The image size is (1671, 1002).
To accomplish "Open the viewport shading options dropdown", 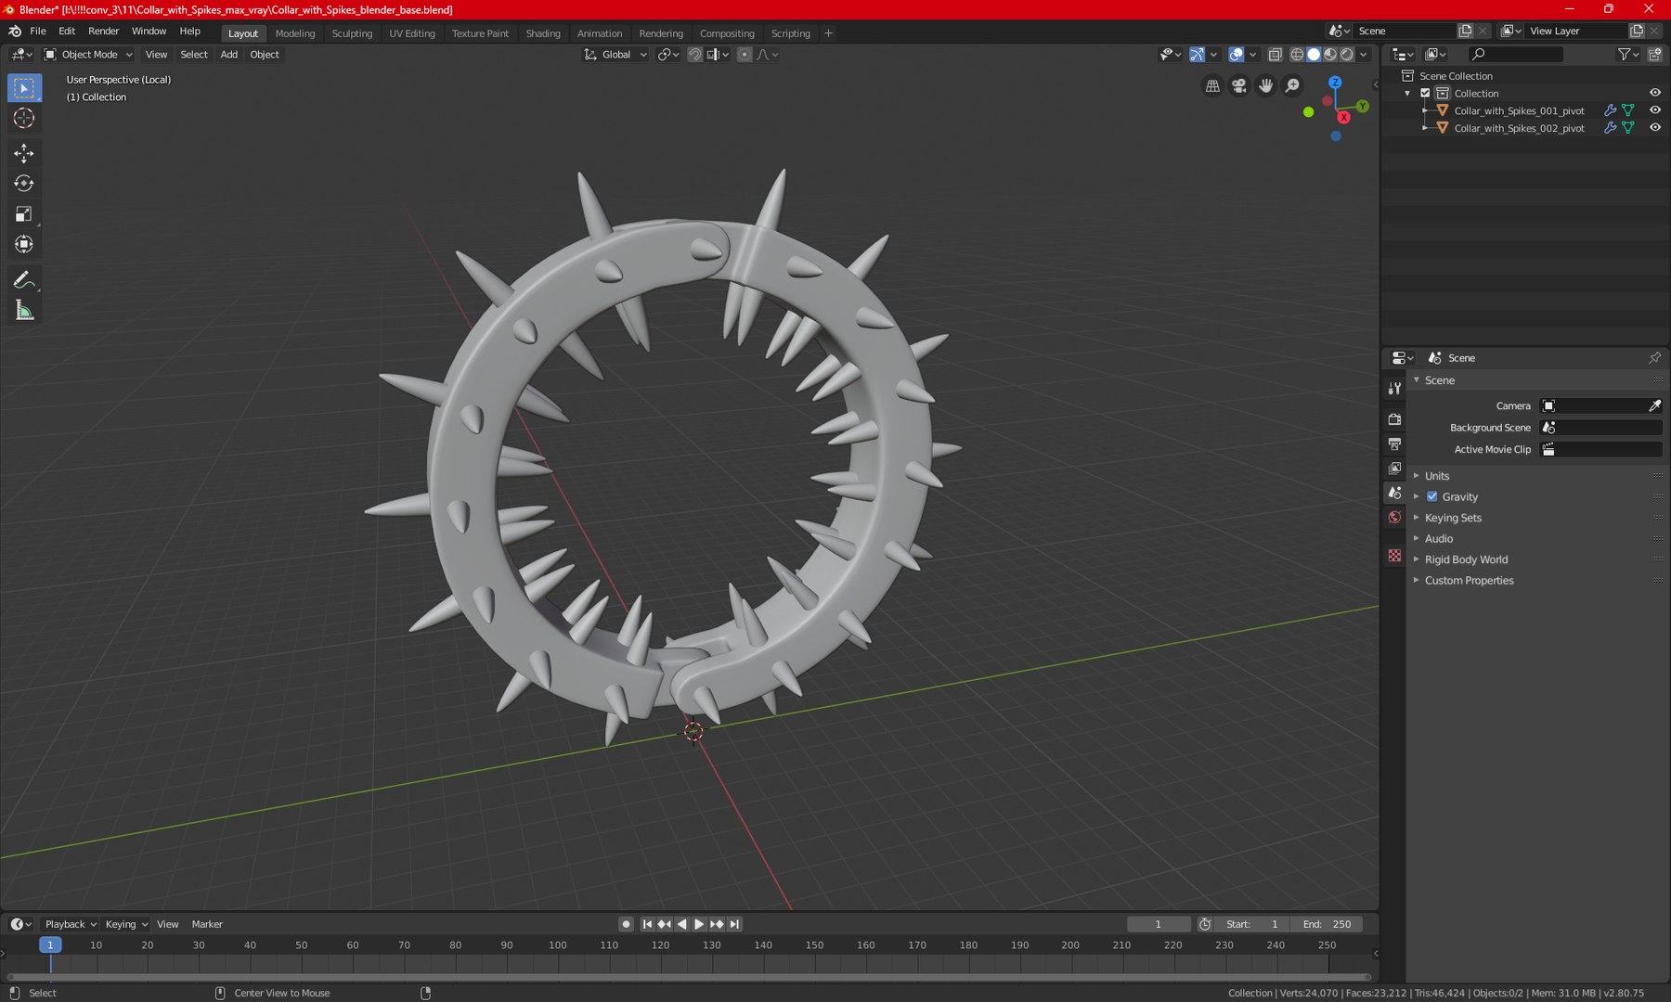I will tap(1364, 55).
